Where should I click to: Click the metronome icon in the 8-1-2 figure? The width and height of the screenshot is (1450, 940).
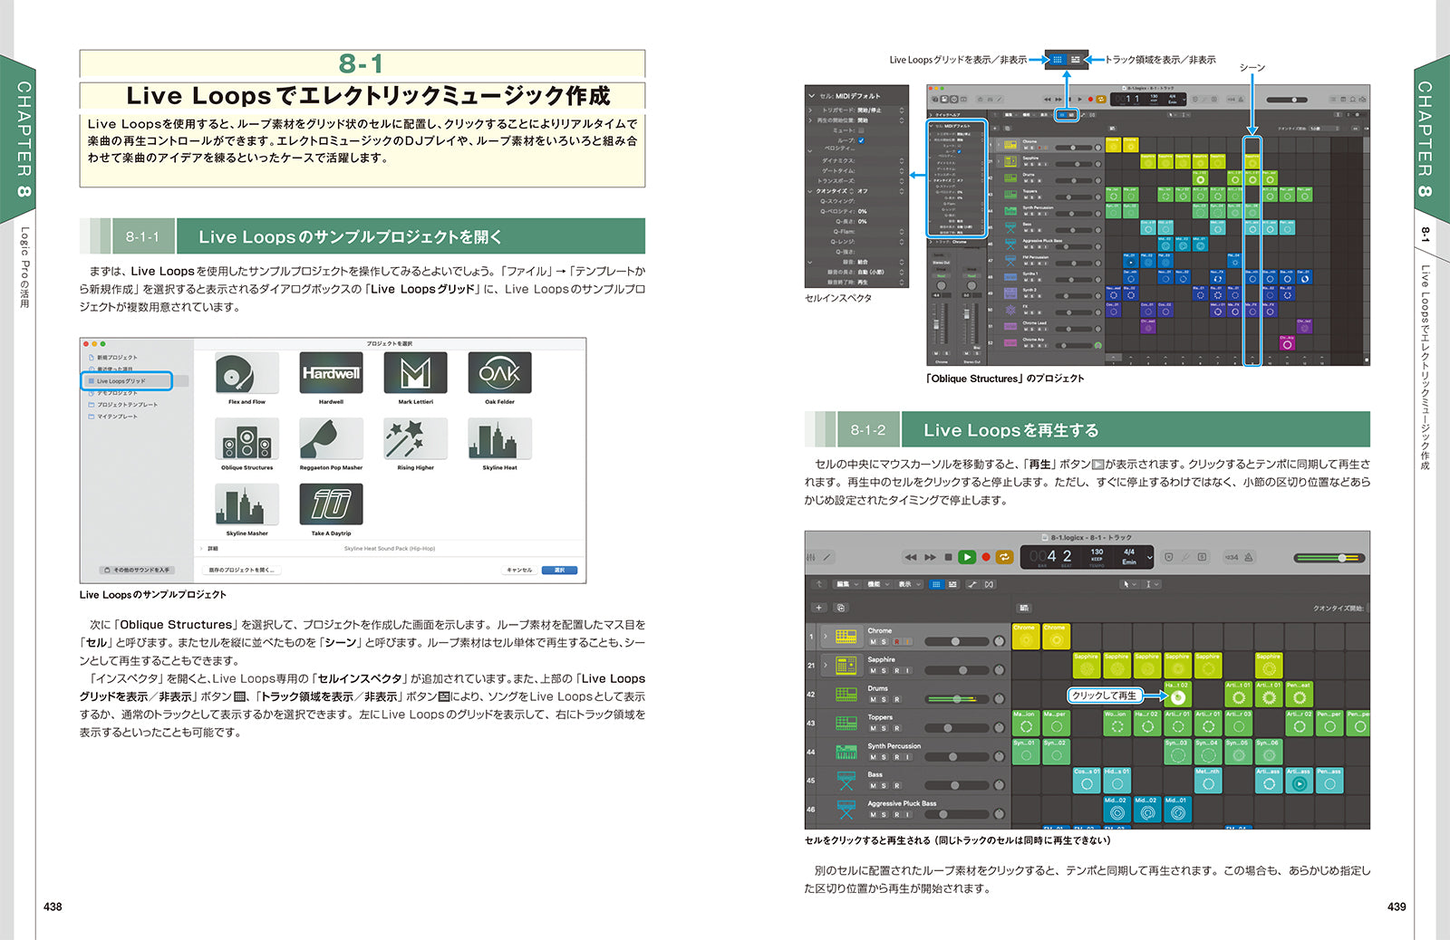click(1249, 557)
